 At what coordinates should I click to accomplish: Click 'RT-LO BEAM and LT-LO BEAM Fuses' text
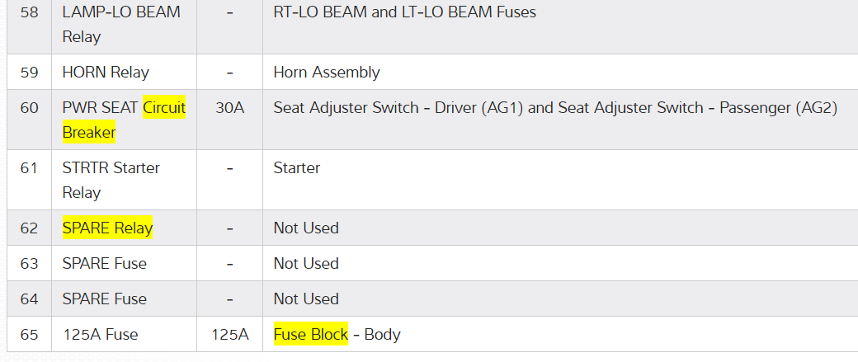click(404, 12)
